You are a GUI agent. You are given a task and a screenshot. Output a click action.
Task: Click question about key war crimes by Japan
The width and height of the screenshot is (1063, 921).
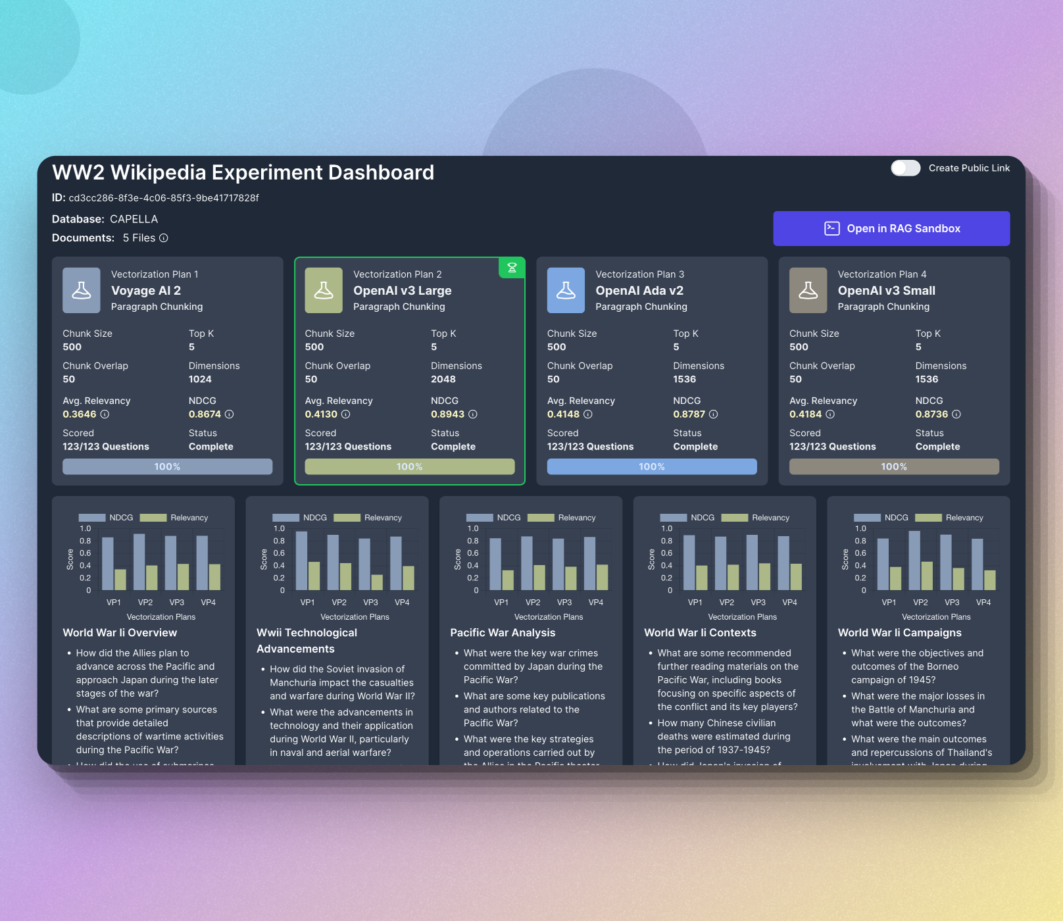pyautogui.click(x=533, y=666)
